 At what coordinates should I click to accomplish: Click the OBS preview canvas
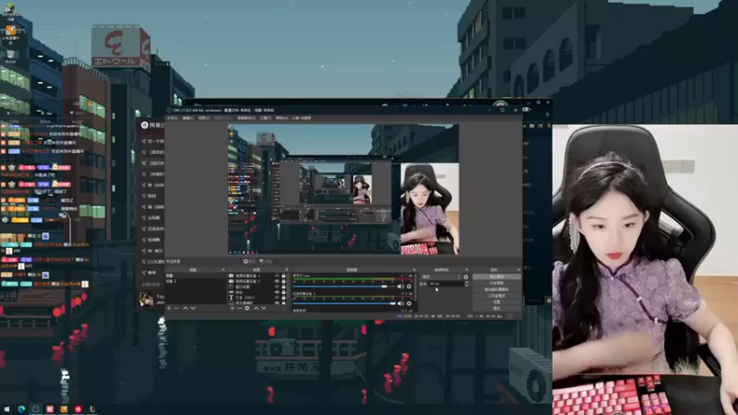[343, 189]
